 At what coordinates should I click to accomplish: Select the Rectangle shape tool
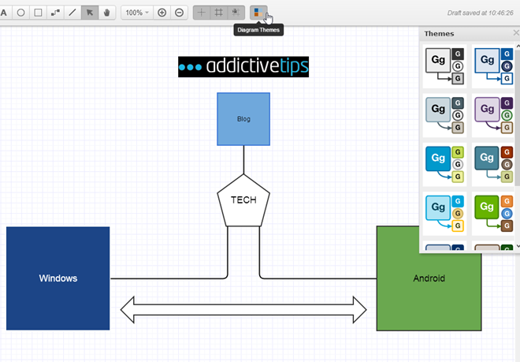point(38,13)
